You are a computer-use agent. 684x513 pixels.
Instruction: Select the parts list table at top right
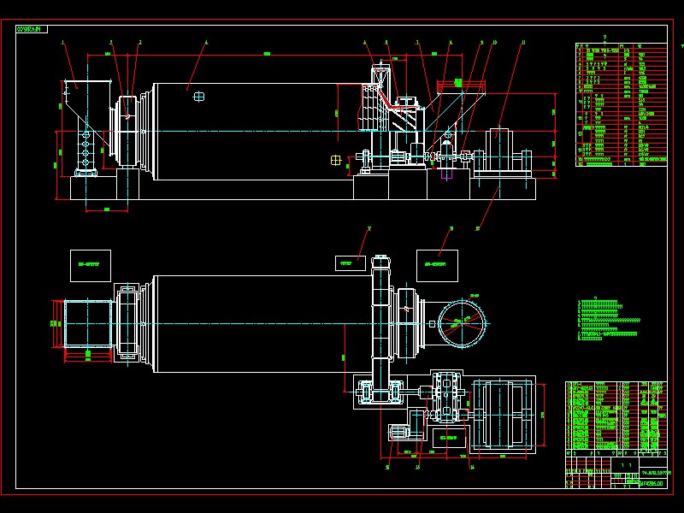point(622,104)
